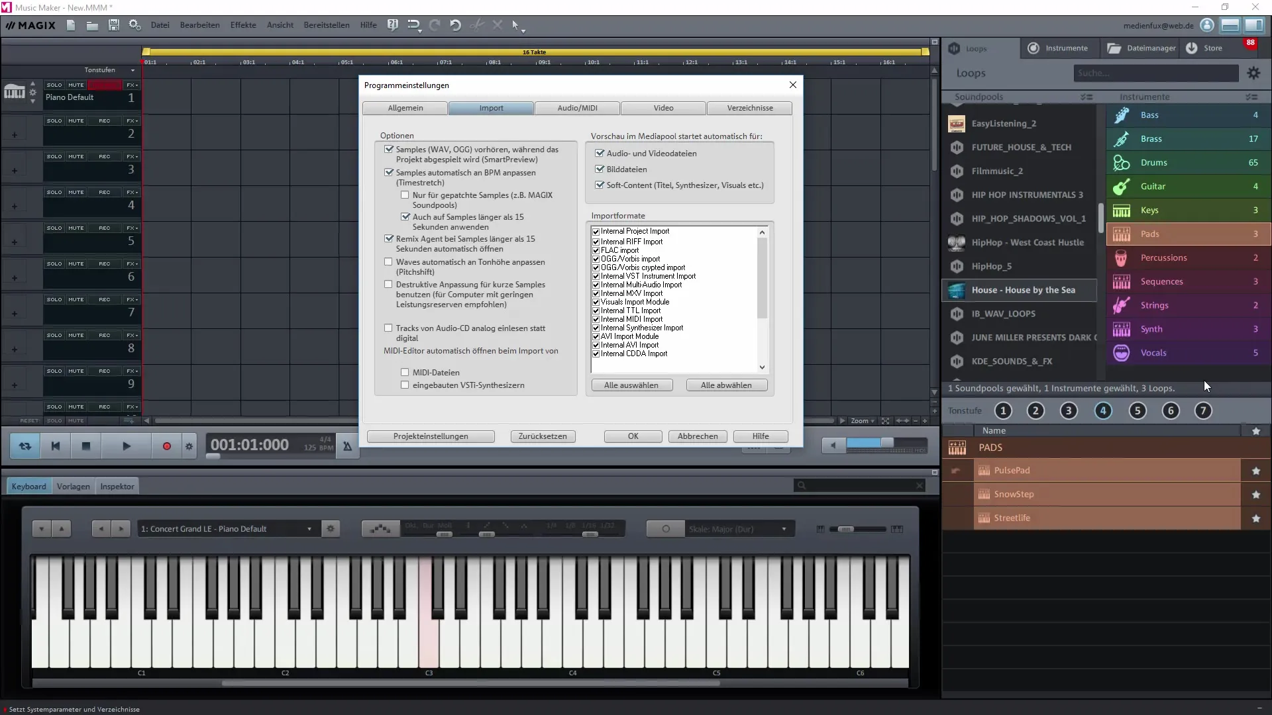Save project with the floppy disk icon
Viewport: 1272px width, 715px height.
(114, 25)
